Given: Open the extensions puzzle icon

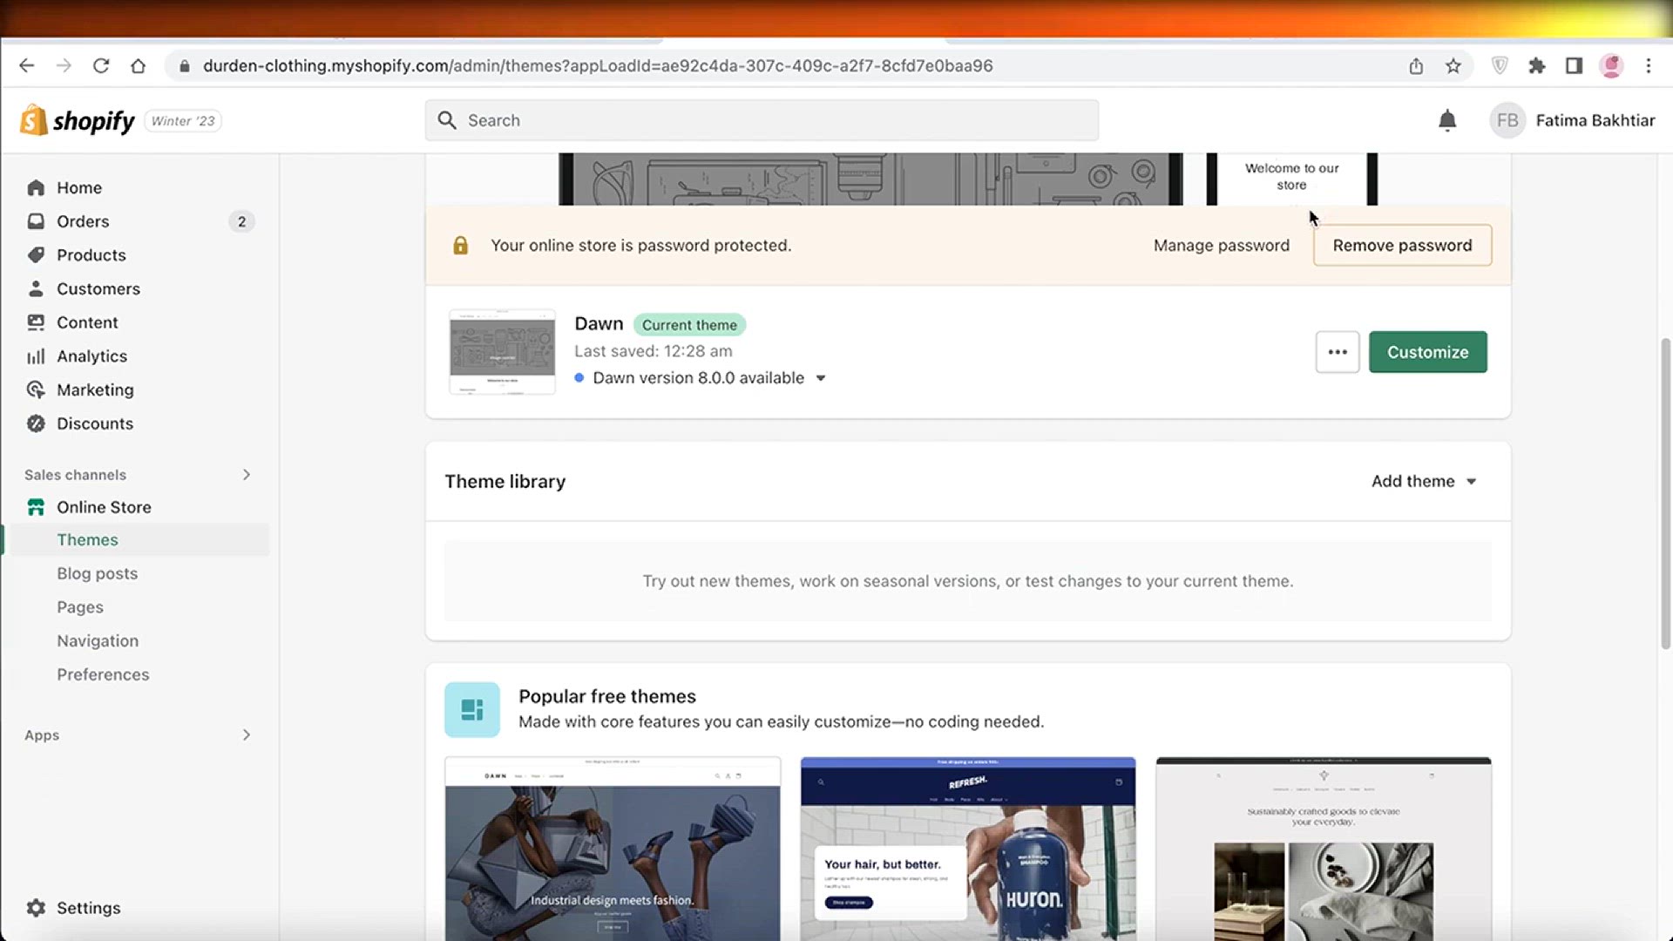Looking at the screenshot, I should coord(1537,65).
